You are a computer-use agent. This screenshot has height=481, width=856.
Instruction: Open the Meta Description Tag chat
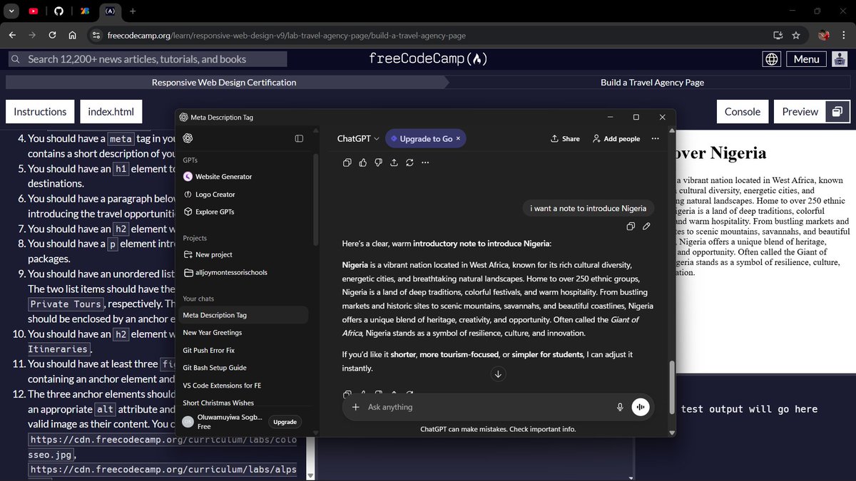pos(244,315)
